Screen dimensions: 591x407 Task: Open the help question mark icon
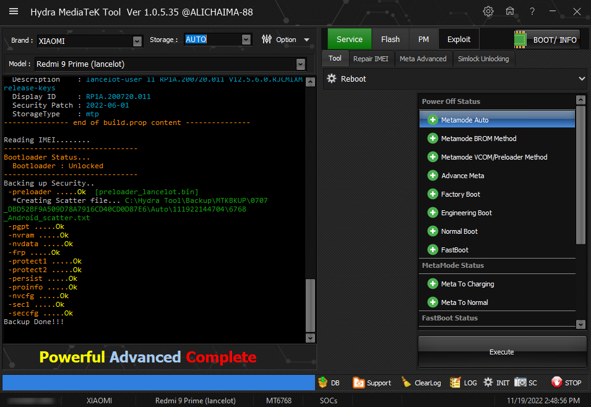click(x=532, y=12)
